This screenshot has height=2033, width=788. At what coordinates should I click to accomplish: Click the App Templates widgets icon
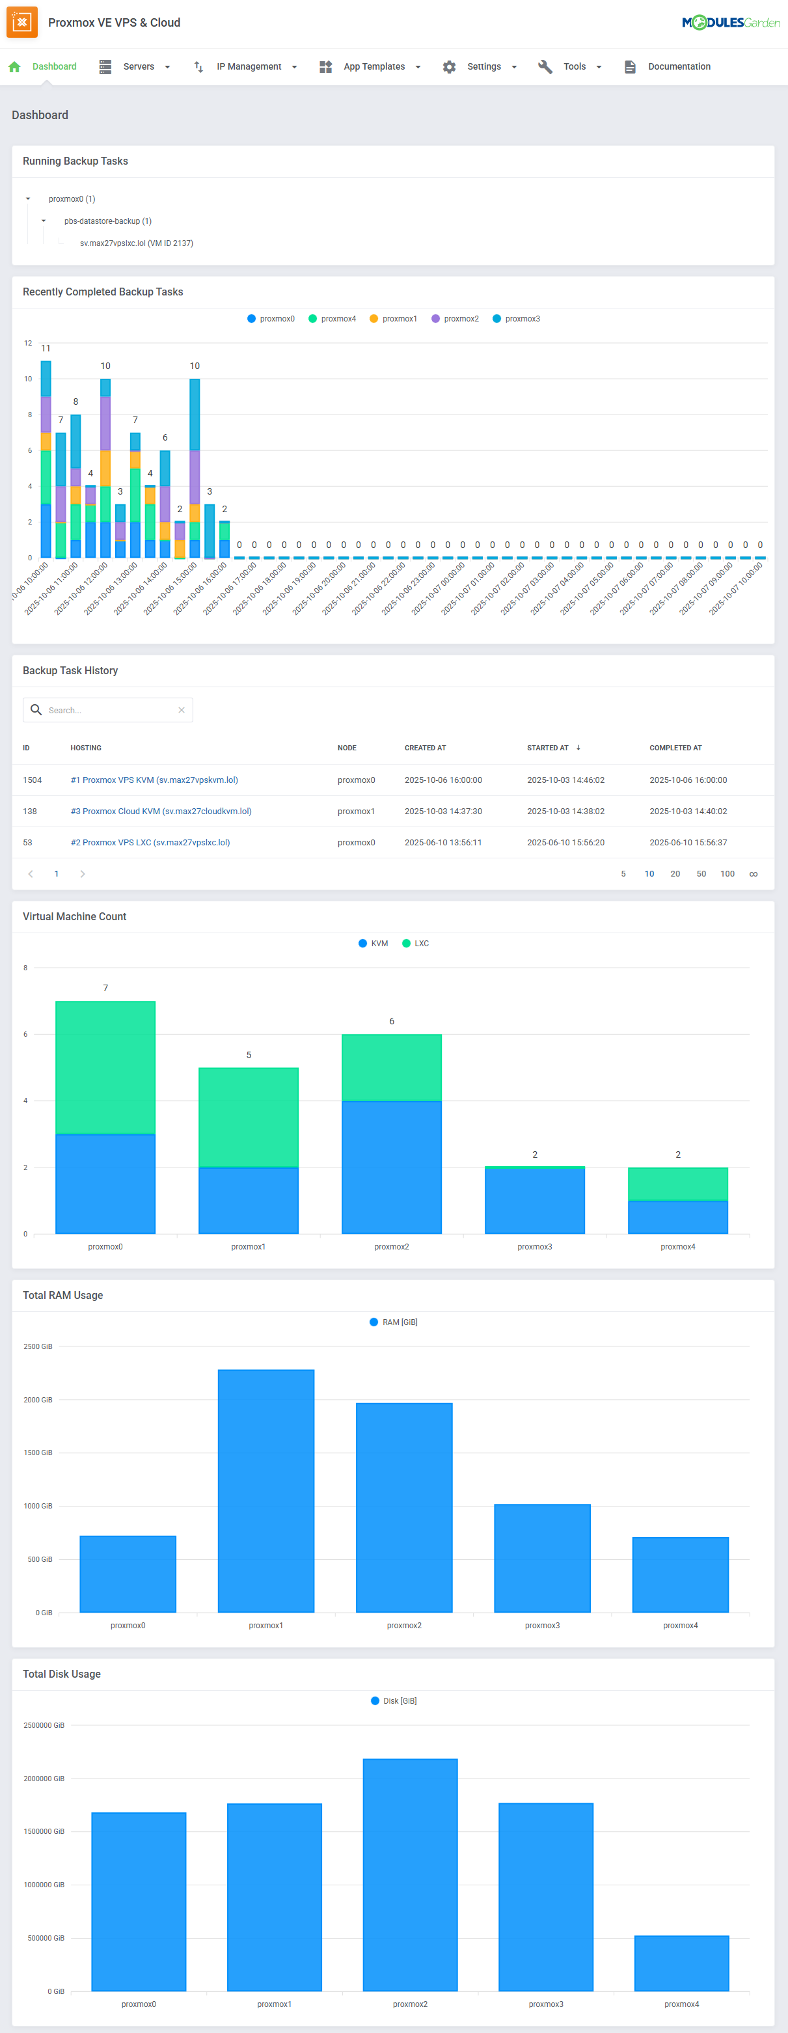tap(325, 67)
